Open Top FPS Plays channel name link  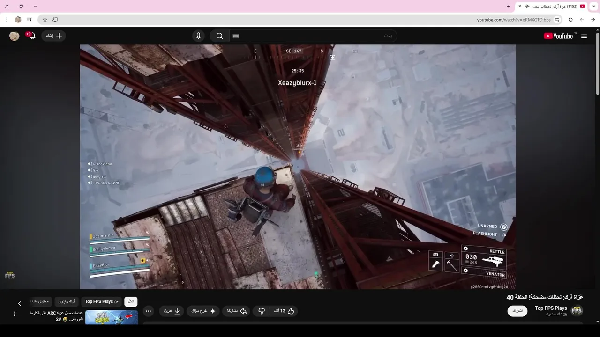551,308
